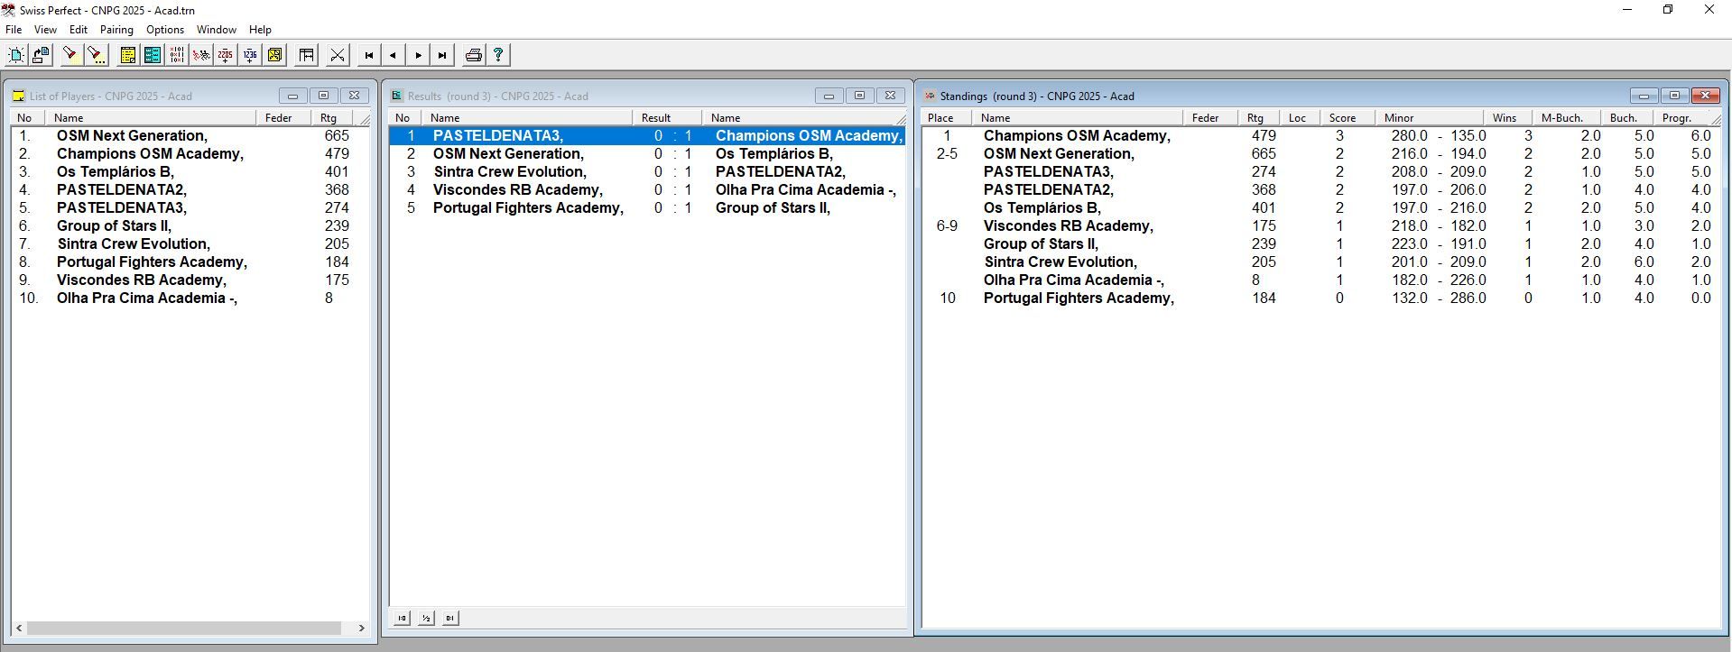Maximize the List of Players sub-window
The width and height of the screenshot is (1732, 652).
pyautogui.click(x=323, y=96)
